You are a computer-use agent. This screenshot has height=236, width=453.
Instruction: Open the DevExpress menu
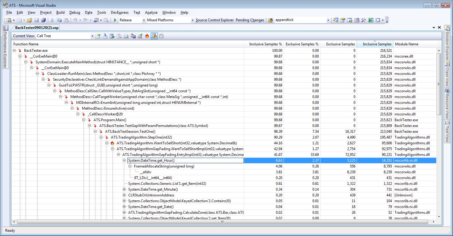pyautogui.click(x=120, y=12)
